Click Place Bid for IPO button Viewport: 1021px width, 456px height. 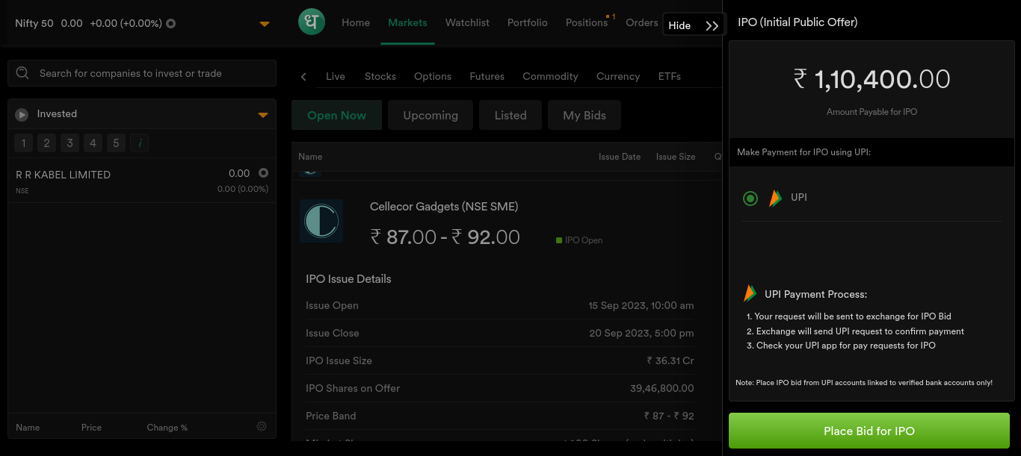[869, 431]
